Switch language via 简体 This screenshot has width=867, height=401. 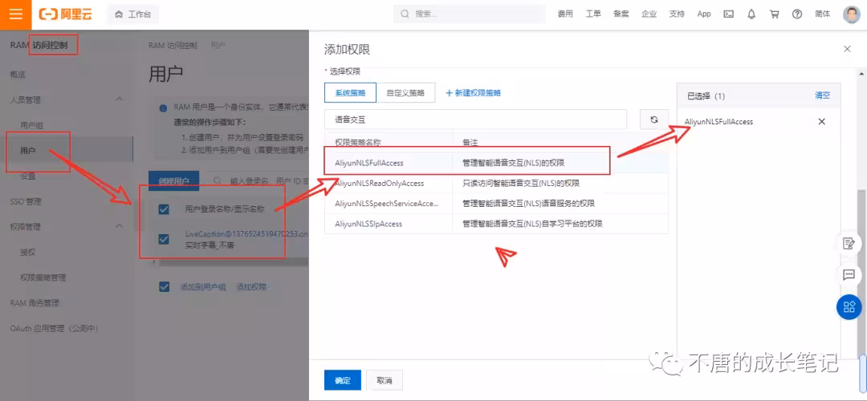[x=823, y=14]
